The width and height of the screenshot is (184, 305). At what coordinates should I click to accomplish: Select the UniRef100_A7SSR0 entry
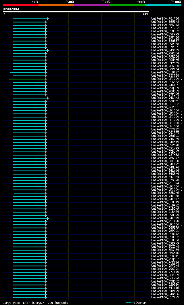click(x=165, y=180)
